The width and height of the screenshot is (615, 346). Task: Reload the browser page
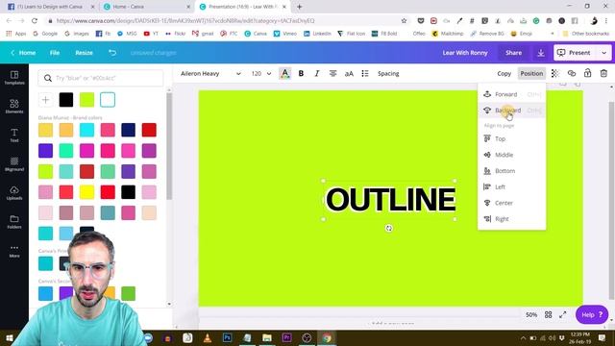(x=35, y=21)
